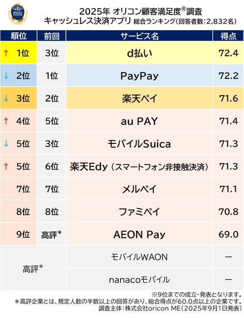Select the 楽天ペイ service name

coord(139,98)
